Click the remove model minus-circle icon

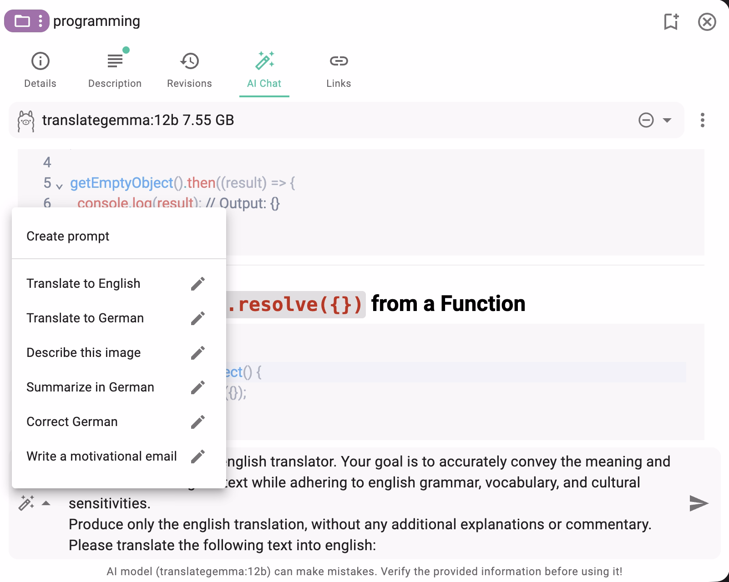coord(646,120)
